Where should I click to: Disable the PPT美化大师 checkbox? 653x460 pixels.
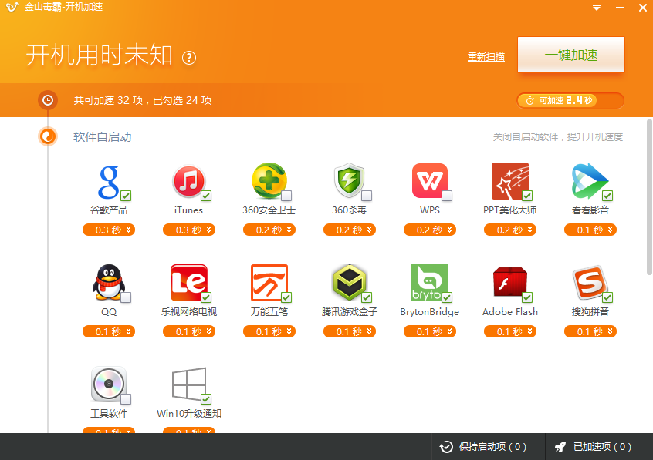click(527, 196)
